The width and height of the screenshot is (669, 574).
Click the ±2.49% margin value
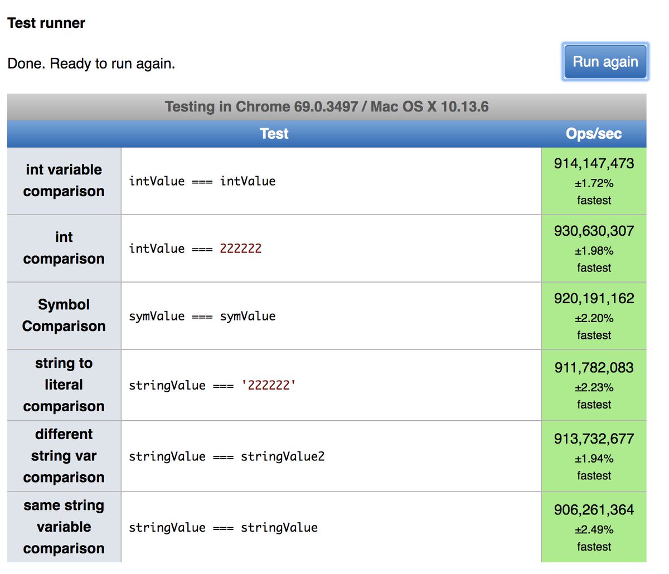click(x=594, y=529)
